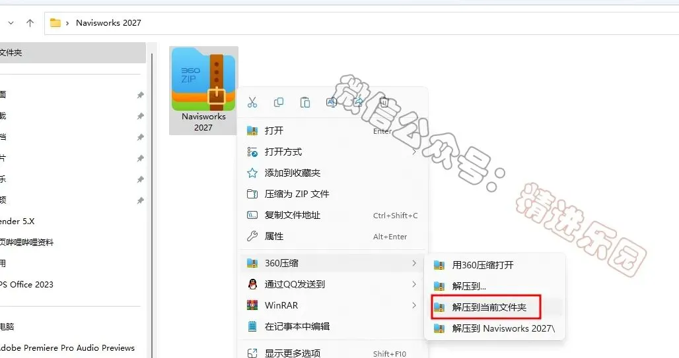Open the 打开方式 submenu

click(x=333, y=152)
